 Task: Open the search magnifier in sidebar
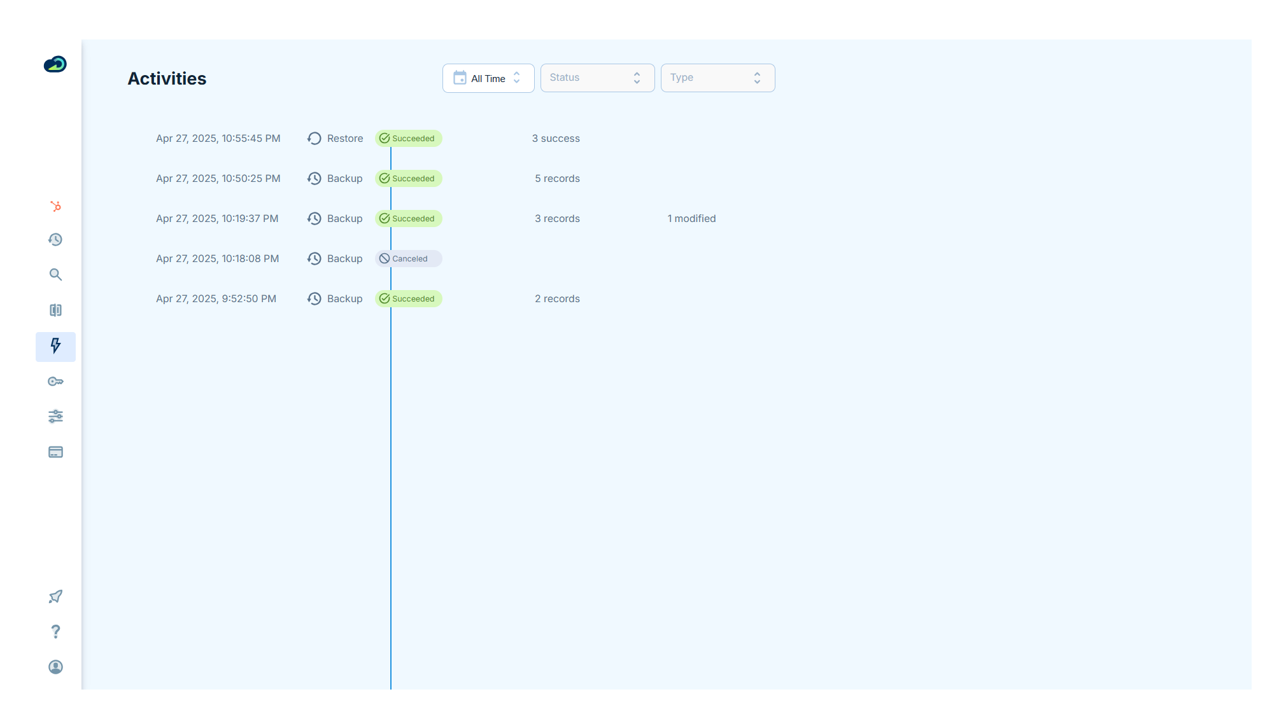[55, 275]
